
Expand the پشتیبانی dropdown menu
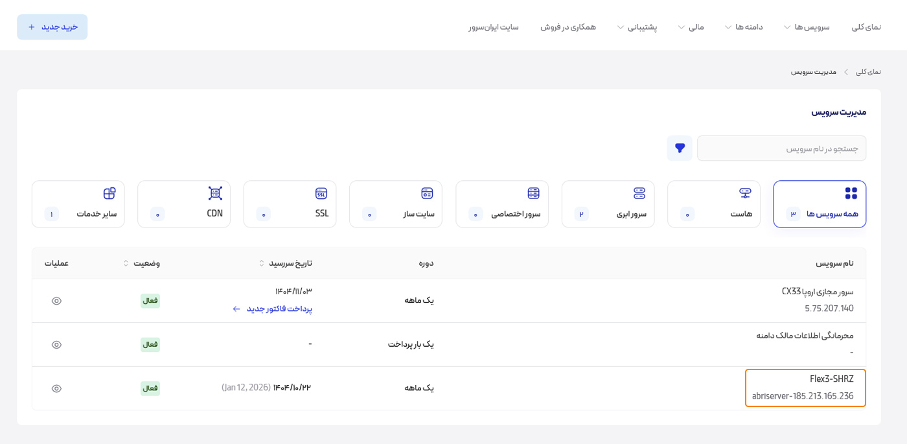636,27
